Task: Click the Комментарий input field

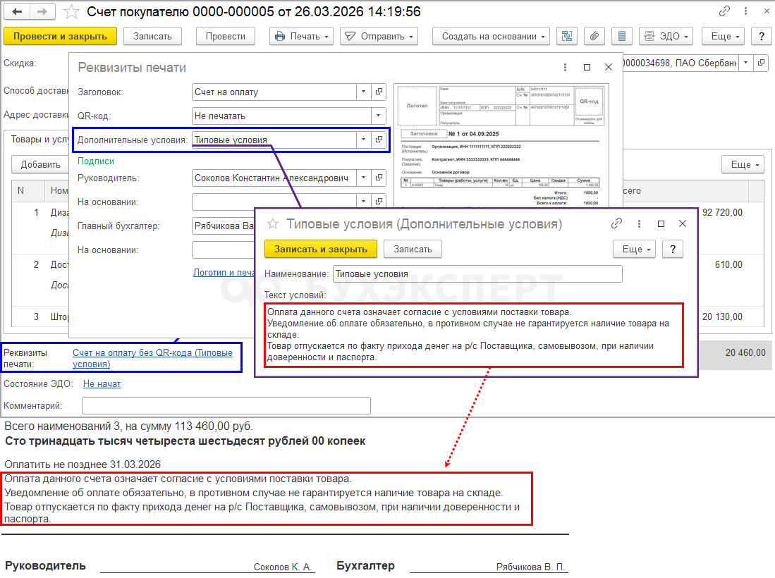Action: pos(226,405)
